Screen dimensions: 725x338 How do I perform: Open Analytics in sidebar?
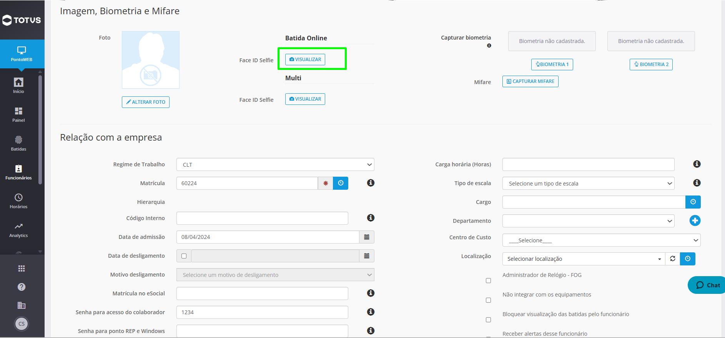pos(18,230)
